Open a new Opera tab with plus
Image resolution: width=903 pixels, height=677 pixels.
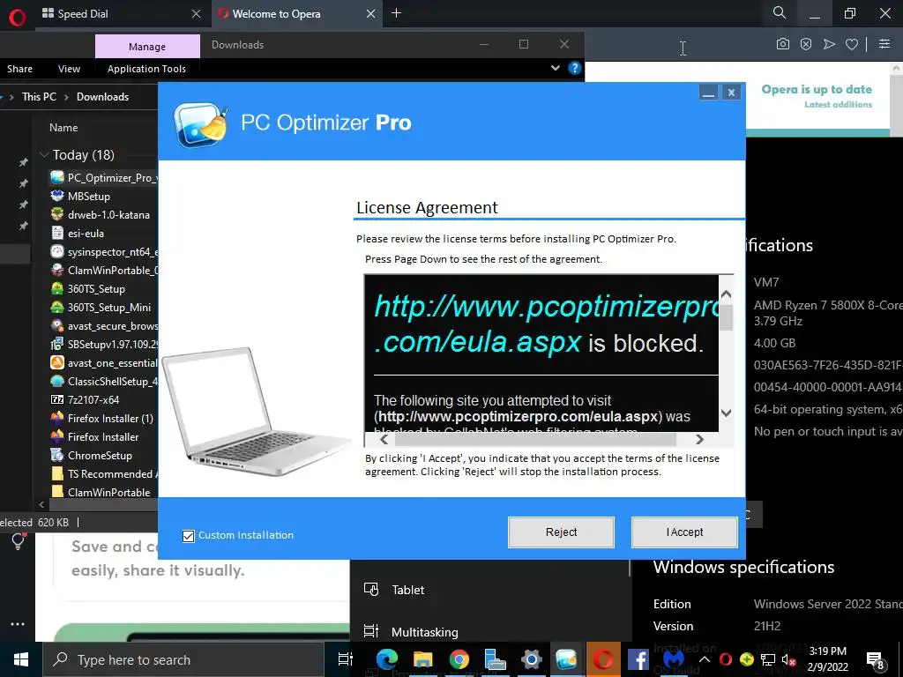click(396, 13)
